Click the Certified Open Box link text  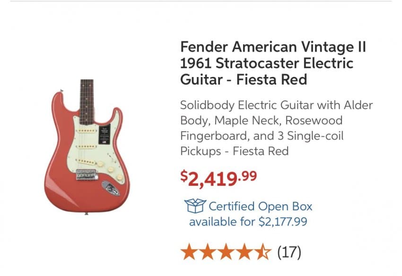260,207
